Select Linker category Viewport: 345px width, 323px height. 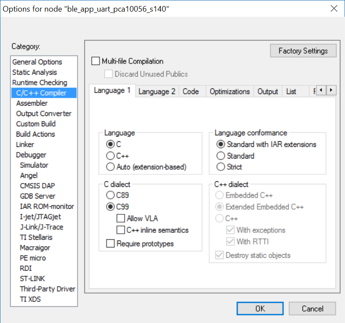(44, 145)
